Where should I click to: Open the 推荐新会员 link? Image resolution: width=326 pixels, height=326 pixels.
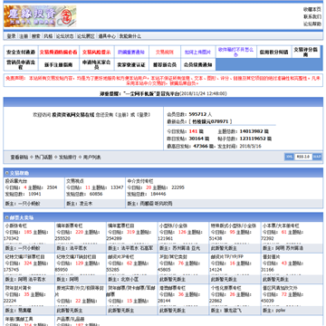click(x=165, y=64)
